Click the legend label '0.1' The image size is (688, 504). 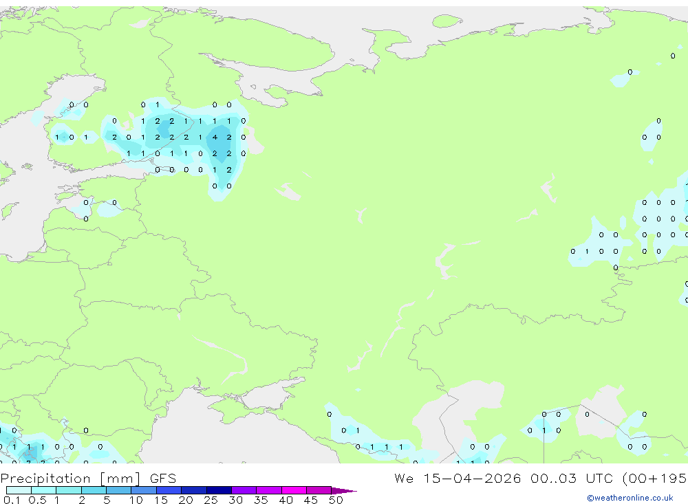12,500
